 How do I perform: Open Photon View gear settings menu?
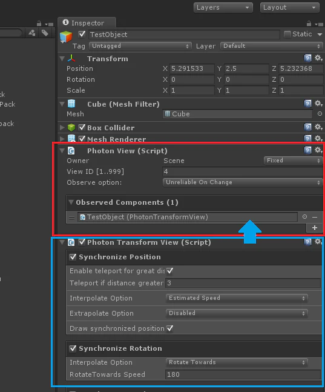point(318,150)
